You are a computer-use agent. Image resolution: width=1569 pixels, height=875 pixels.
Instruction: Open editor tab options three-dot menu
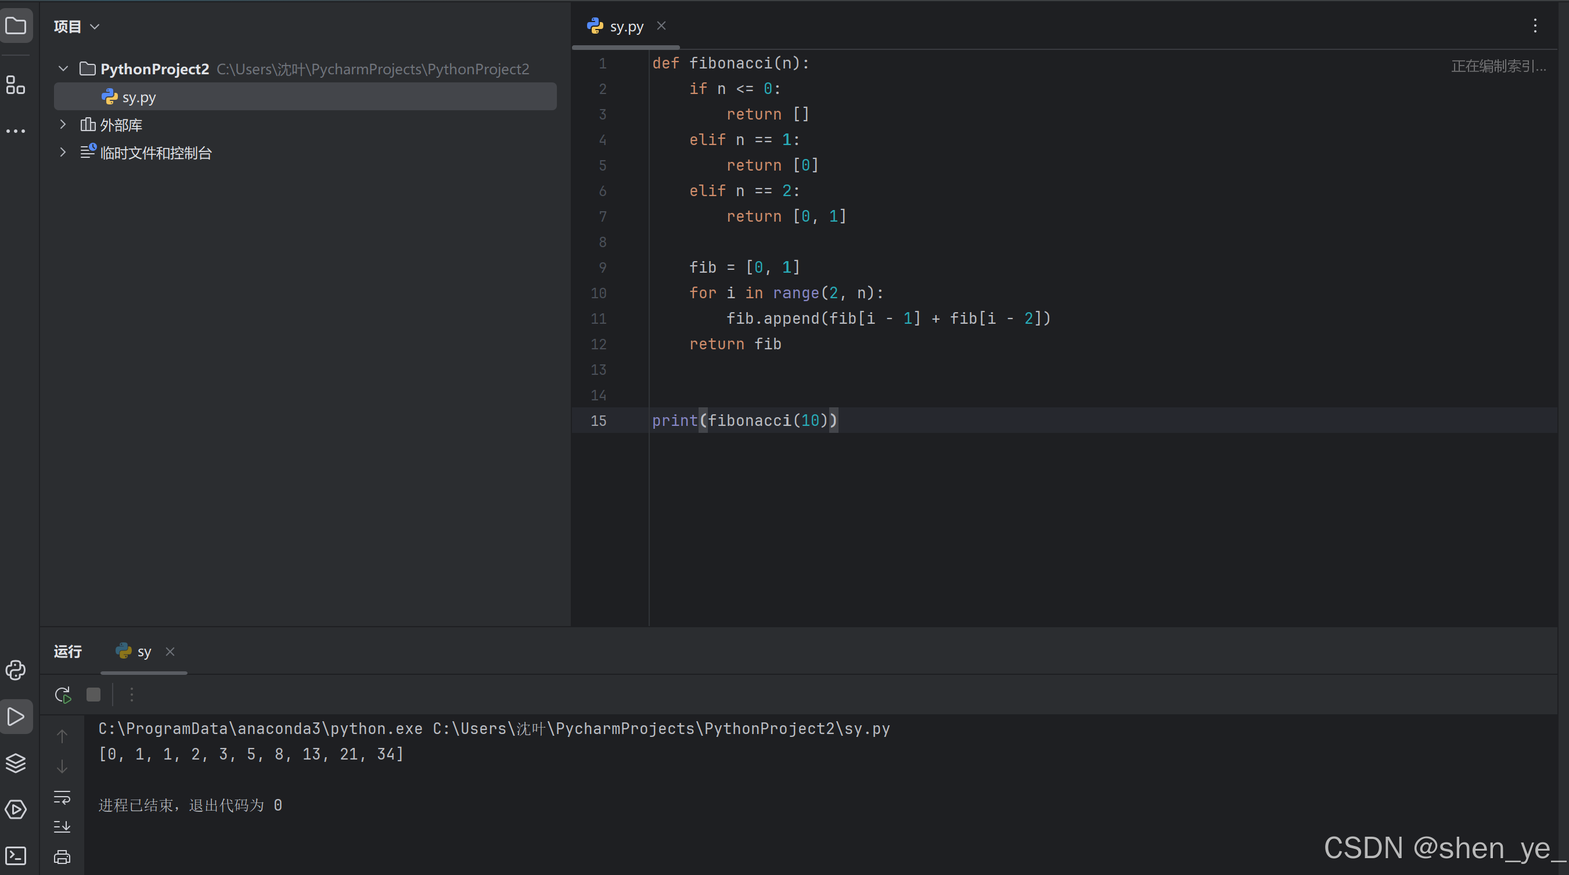[x=1535, y=26]
